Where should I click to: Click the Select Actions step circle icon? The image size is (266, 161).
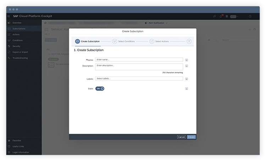[x=152, y=41]
